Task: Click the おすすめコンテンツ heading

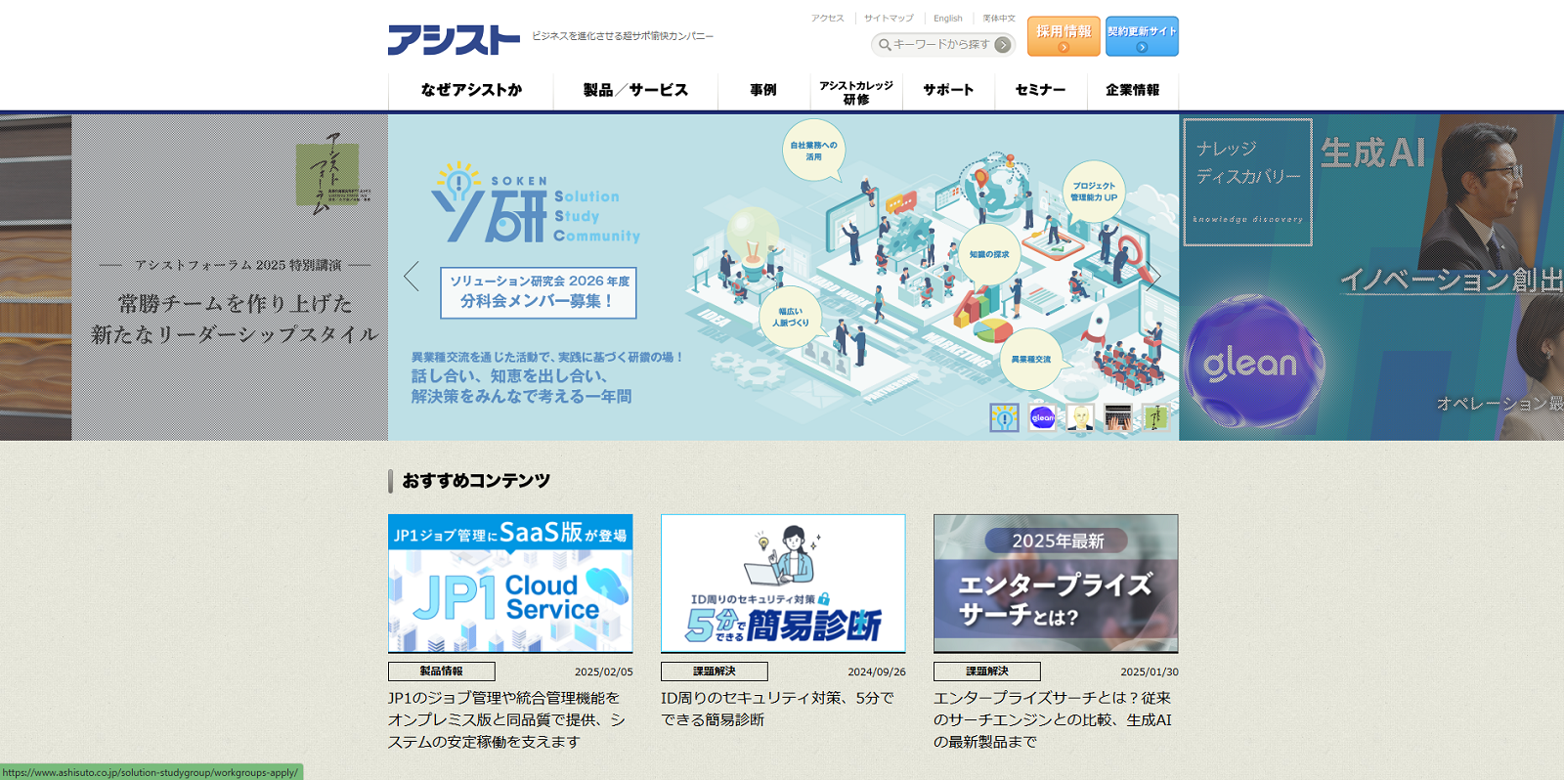Action: [x=476, y=481]
